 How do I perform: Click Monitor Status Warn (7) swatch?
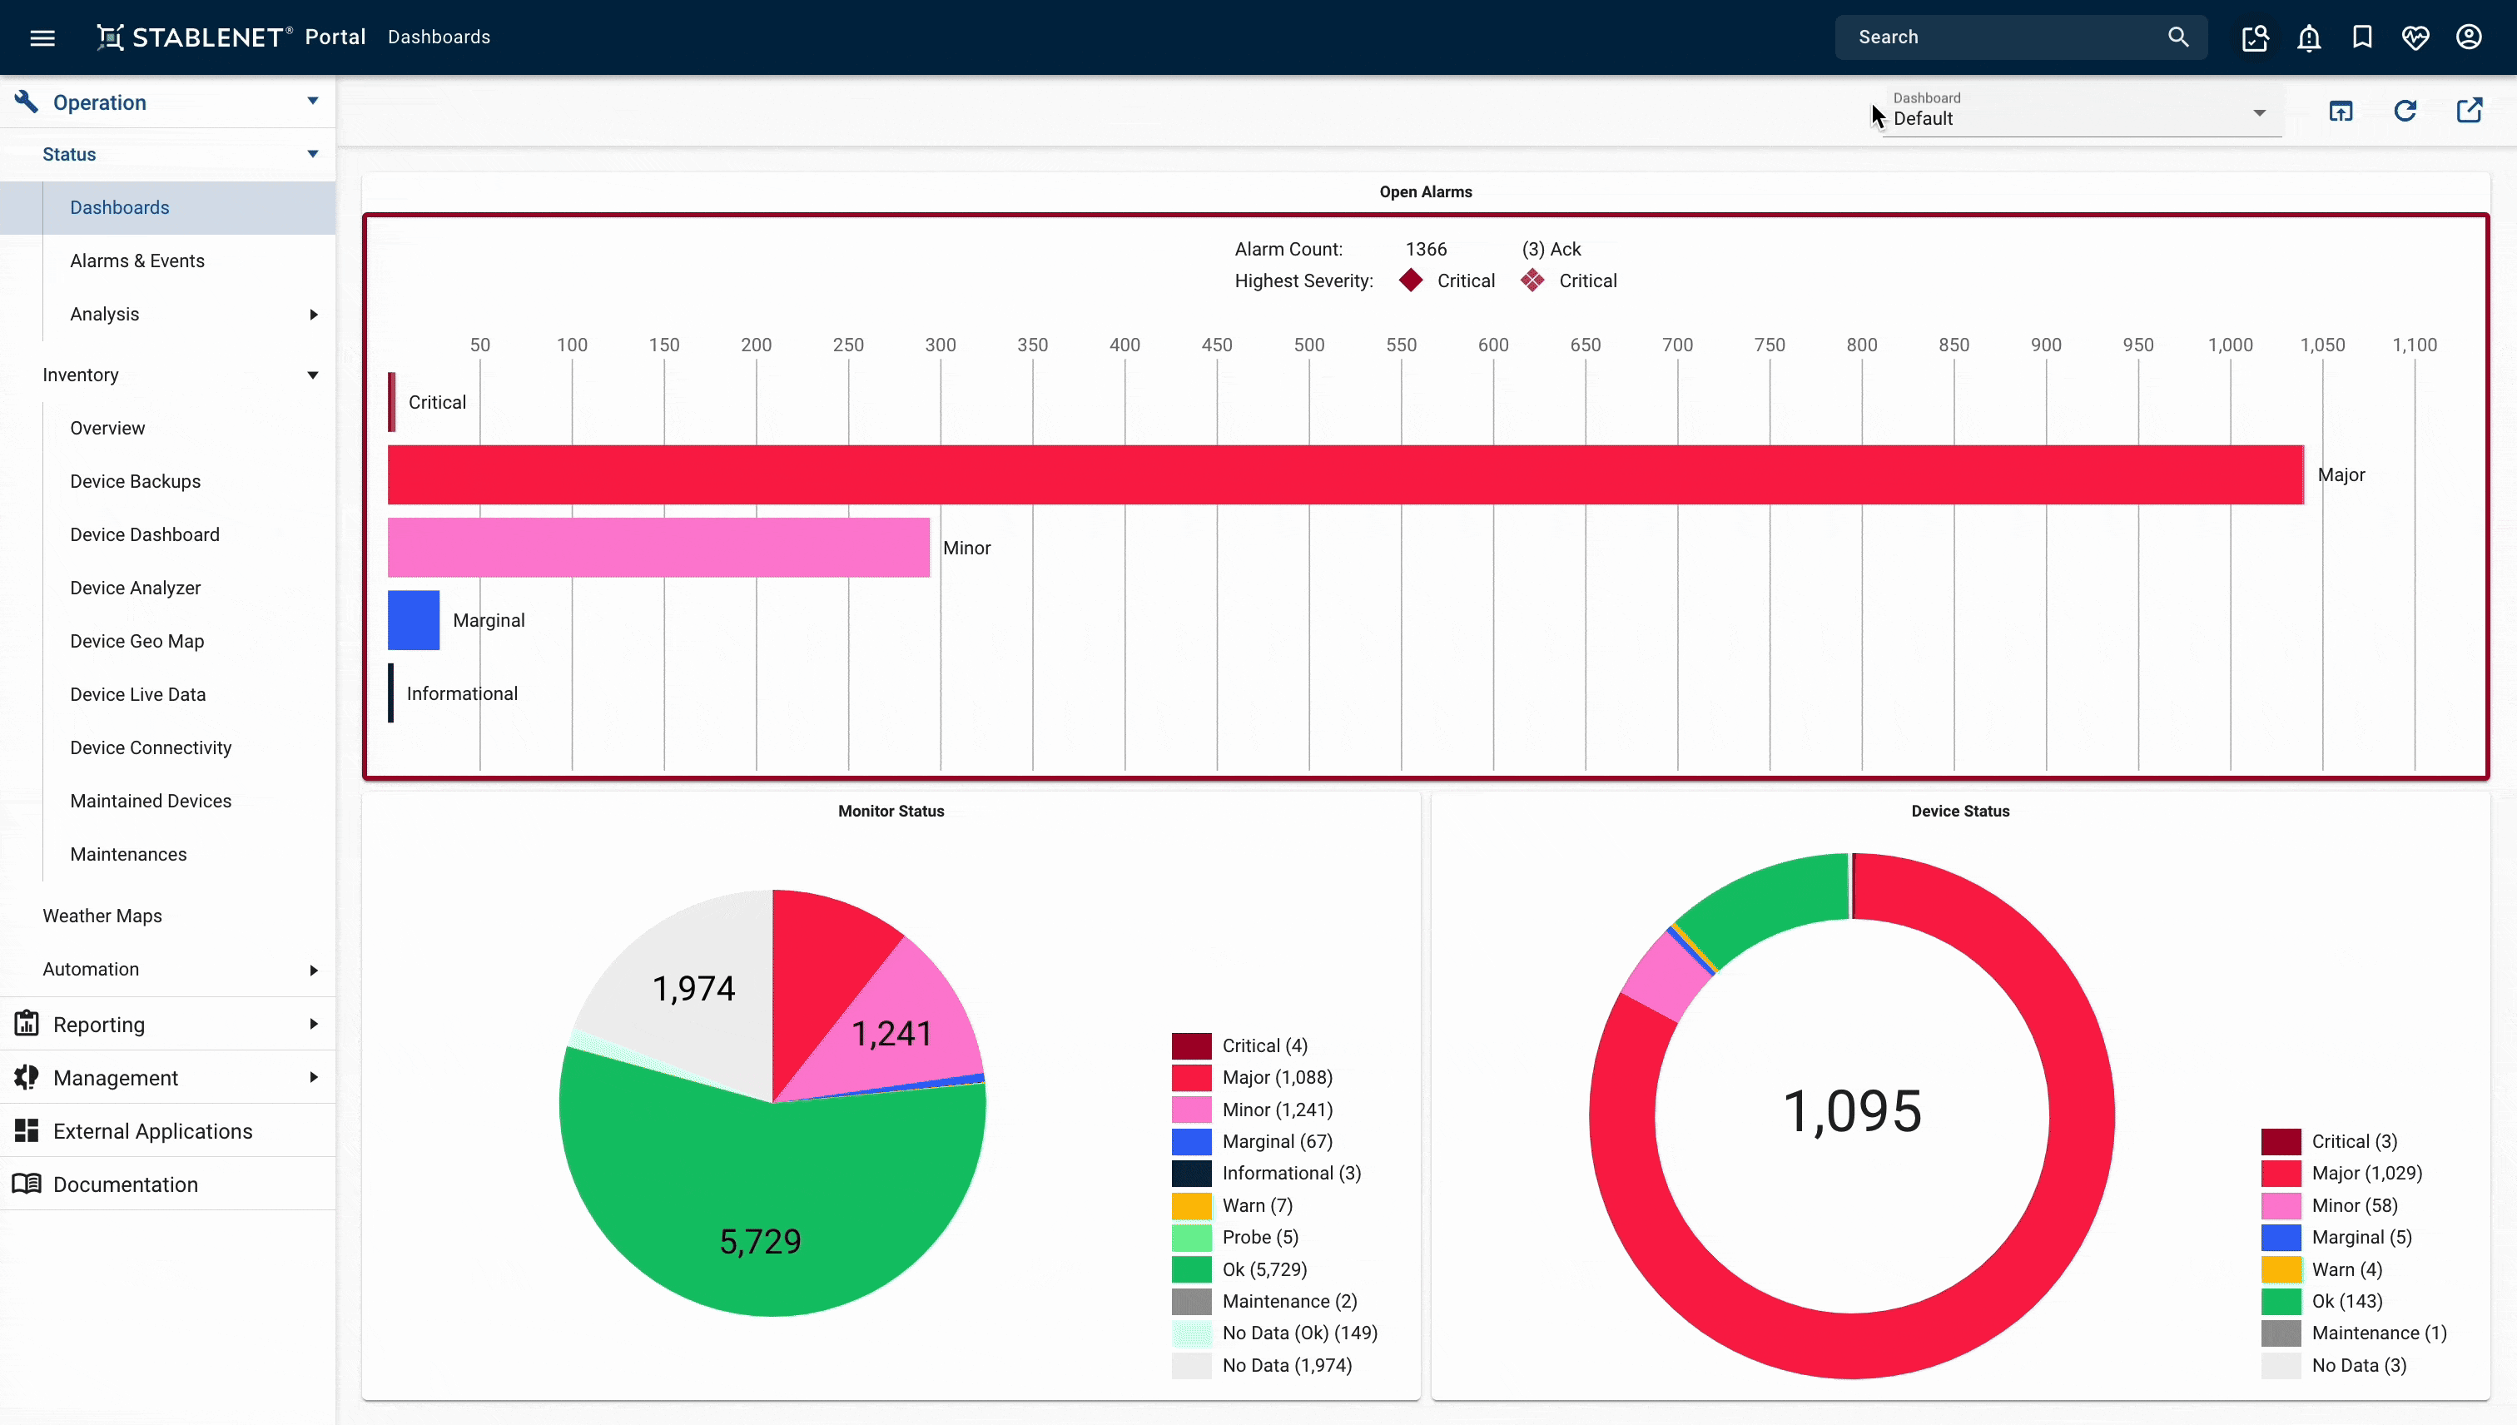pyautogui.click(x=1192, y=1204)
